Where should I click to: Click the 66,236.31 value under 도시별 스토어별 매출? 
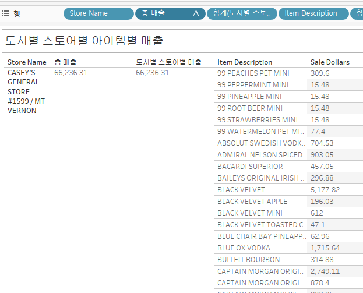pos(152,73)
